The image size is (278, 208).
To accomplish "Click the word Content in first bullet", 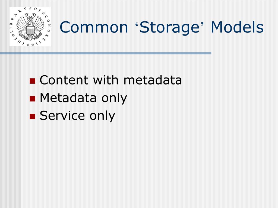I will click(x=64, y=80).
